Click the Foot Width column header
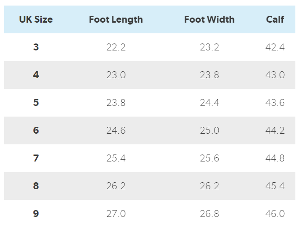300x229 pixels. [x=209, y=19]
